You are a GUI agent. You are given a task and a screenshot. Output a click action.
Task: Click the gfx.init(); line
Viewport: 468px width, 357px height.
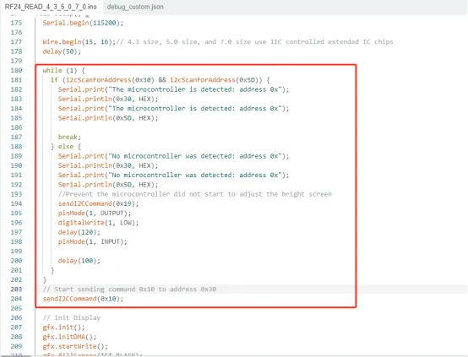pyautogui.click(x=63, y=327)
